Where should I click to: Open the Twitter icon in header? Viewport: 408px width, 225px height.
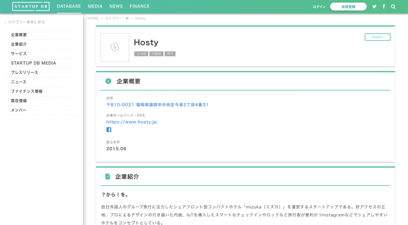point(374,6)
